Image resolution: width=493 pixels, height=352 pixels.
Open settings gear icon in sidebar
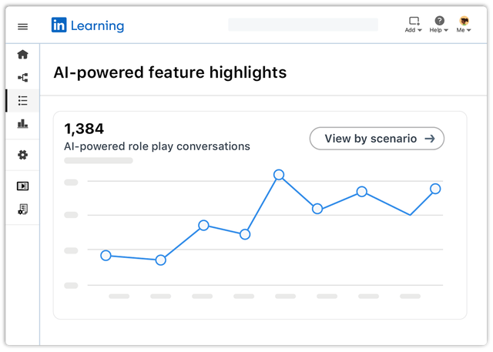pos(22,155)
